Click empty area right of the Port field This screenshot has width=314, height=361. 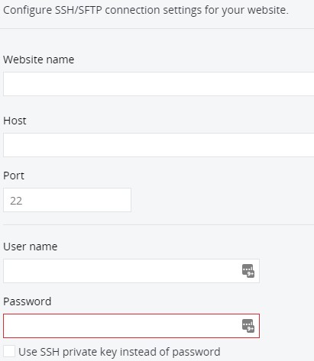(222, 200)
